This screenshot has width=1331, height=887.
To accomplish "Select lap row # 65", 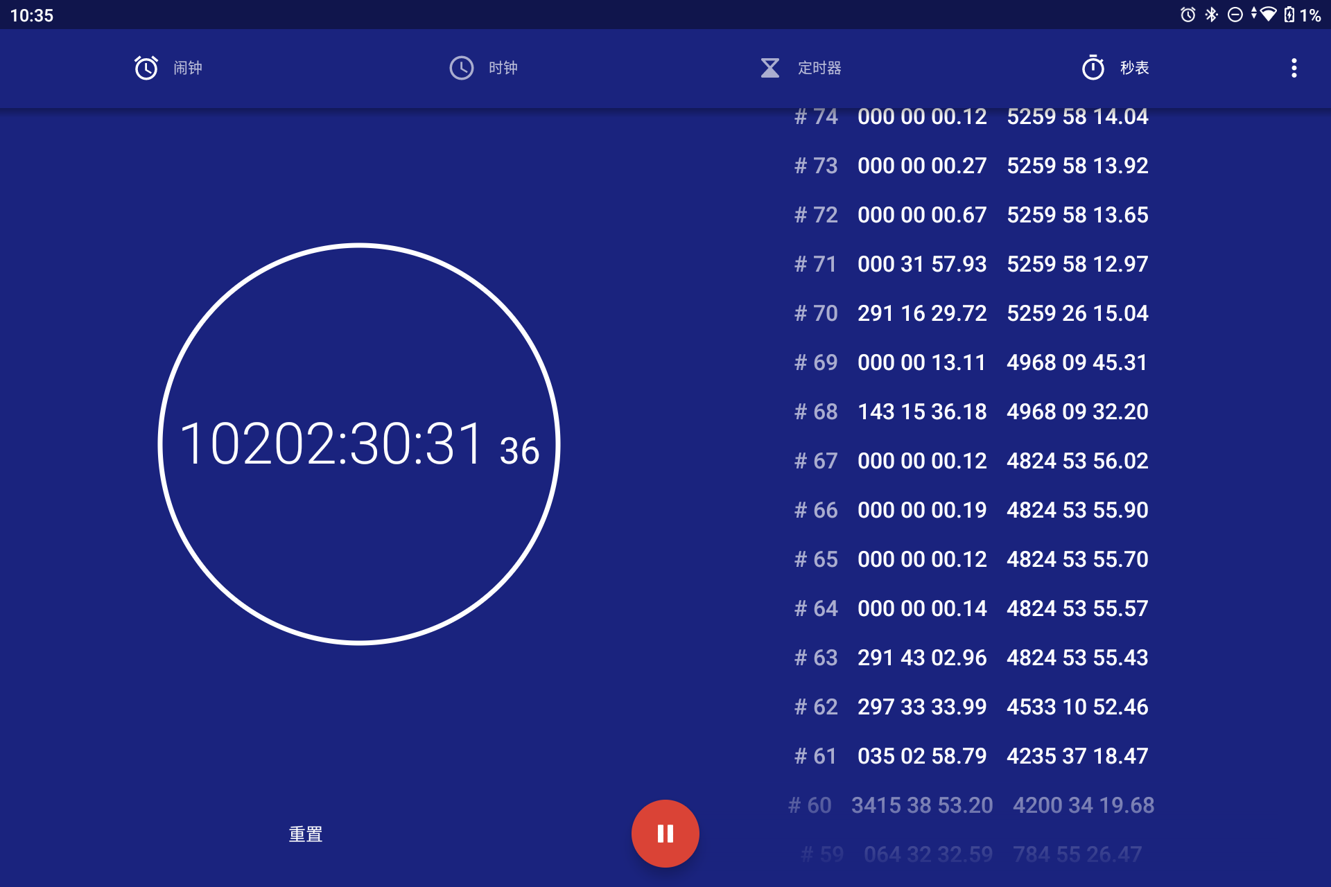I will tap(971, 559).
